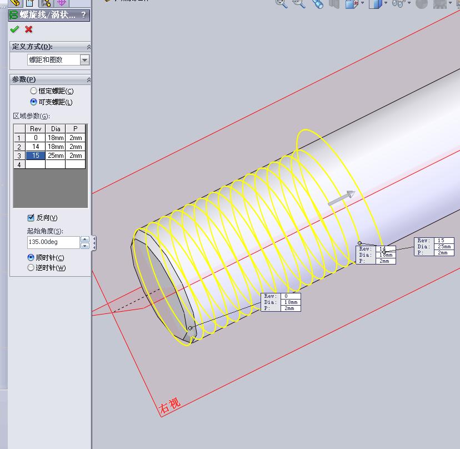This screenshot has width=460, height=449.
Task: Select row 1 Dia cell 18mm
Action: (56, 138)
